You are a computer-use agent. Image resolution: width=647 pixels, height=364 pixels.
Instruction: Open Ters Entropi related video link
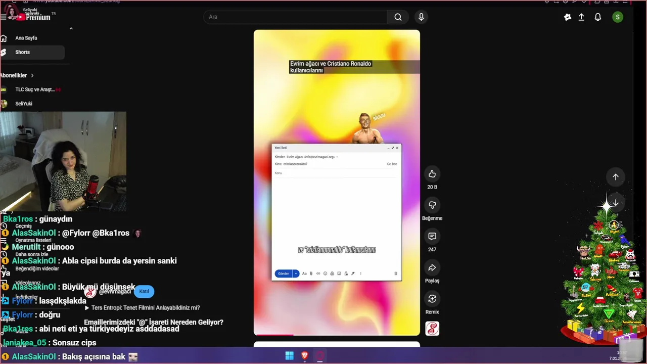pos(142,308)
